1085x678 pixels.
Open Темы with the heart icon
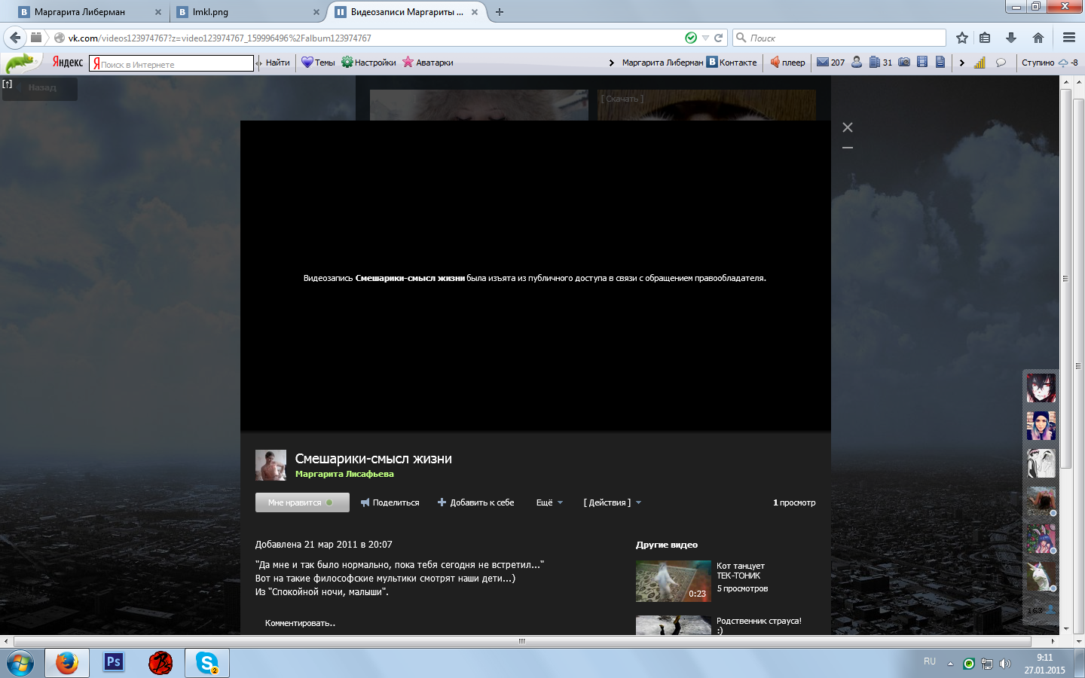[x=318, y=63]
